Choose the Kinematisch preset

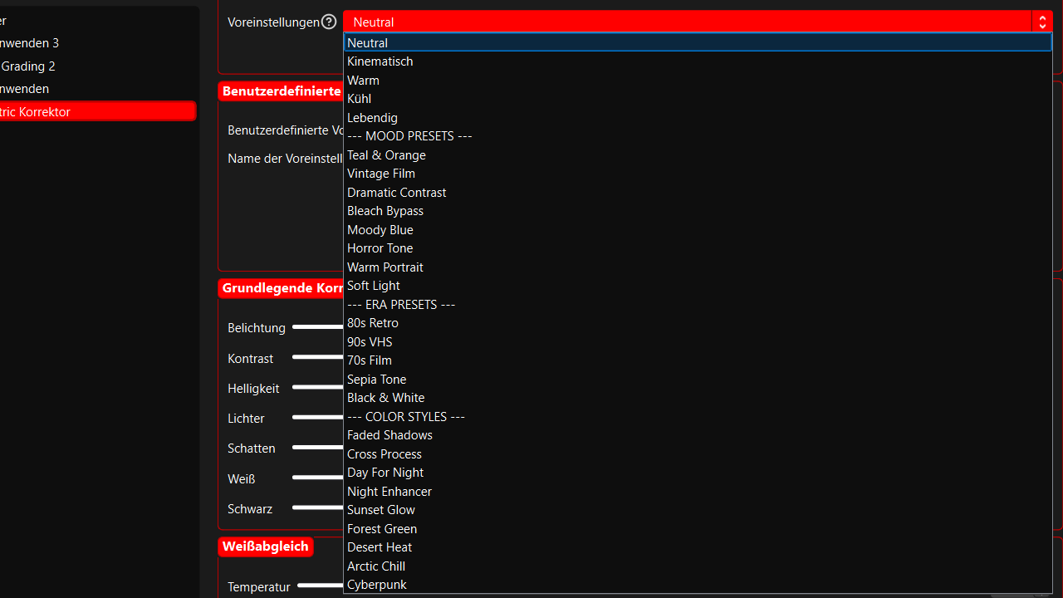(x=380, y=61)
